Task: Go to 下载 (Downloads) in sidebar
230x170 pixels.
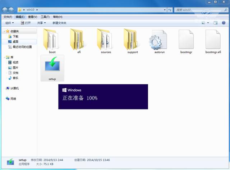Action: click(x=13, y=36)
